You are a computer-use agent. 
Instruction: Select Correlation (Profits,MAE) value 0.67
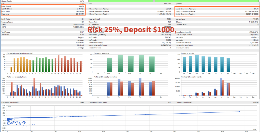(x=169, y=102)
